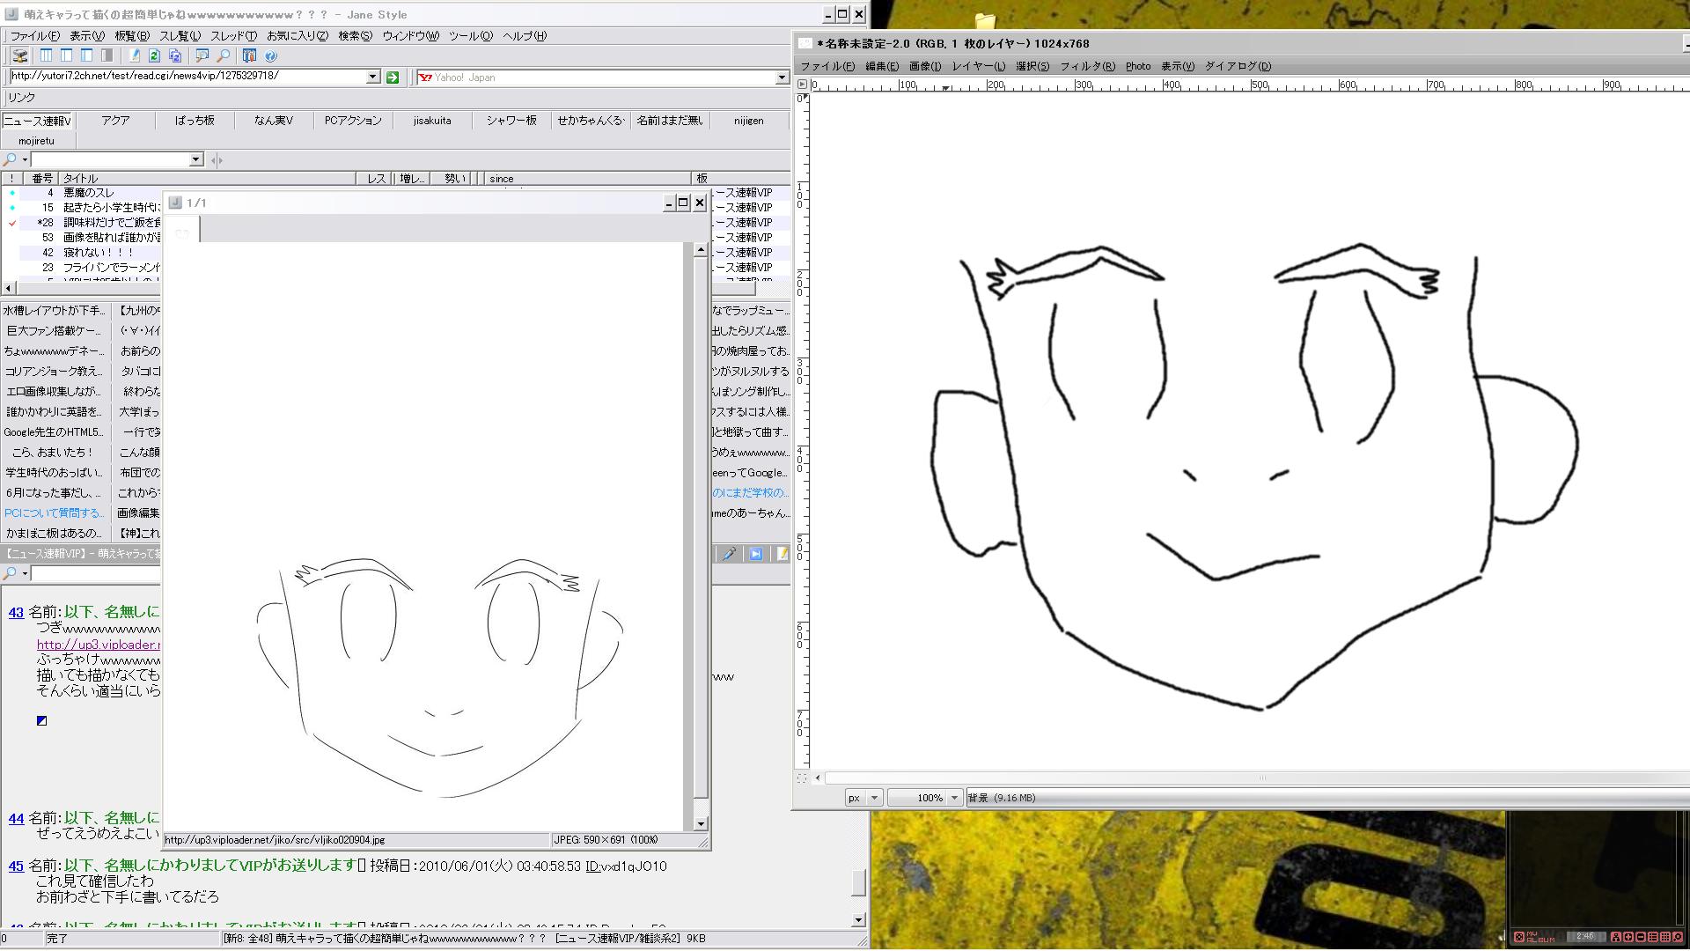Click the image viewer vertical scrollbar
Screen dimensions: 1690x951
(x=701, y=528)
